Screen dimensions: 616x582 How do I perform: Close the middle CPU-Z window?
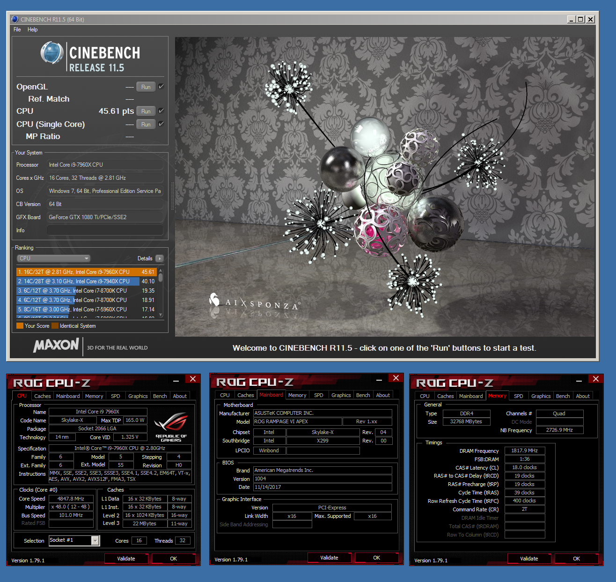pos(396,378)
